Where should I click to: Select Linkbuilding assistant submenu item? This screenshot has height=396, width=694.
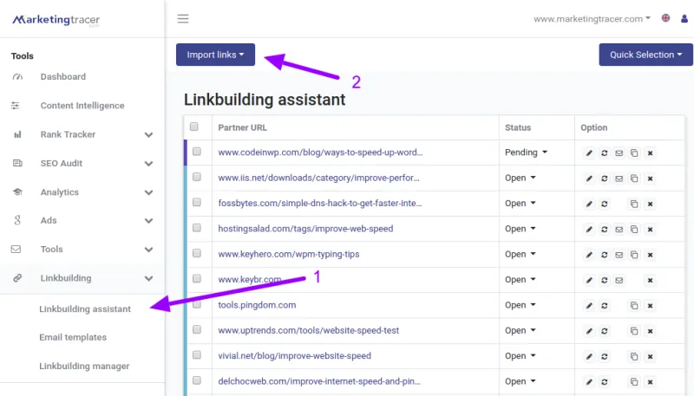coord(85,309)
